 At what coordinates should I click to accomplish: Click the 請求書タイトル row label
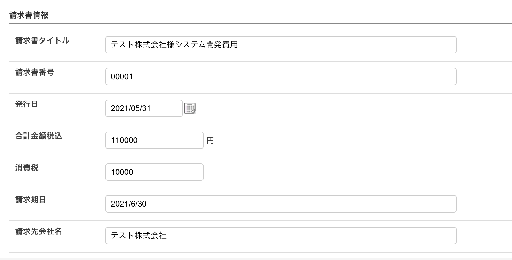(42, 41)
